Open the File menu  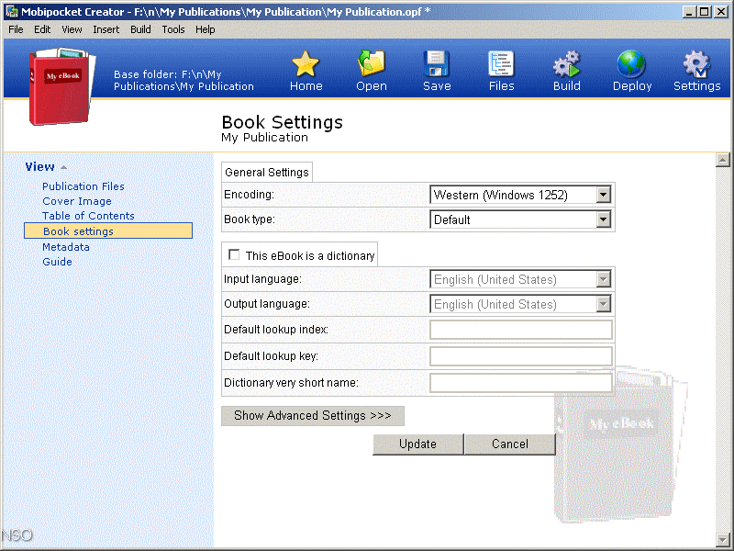[x=16, y=29]
